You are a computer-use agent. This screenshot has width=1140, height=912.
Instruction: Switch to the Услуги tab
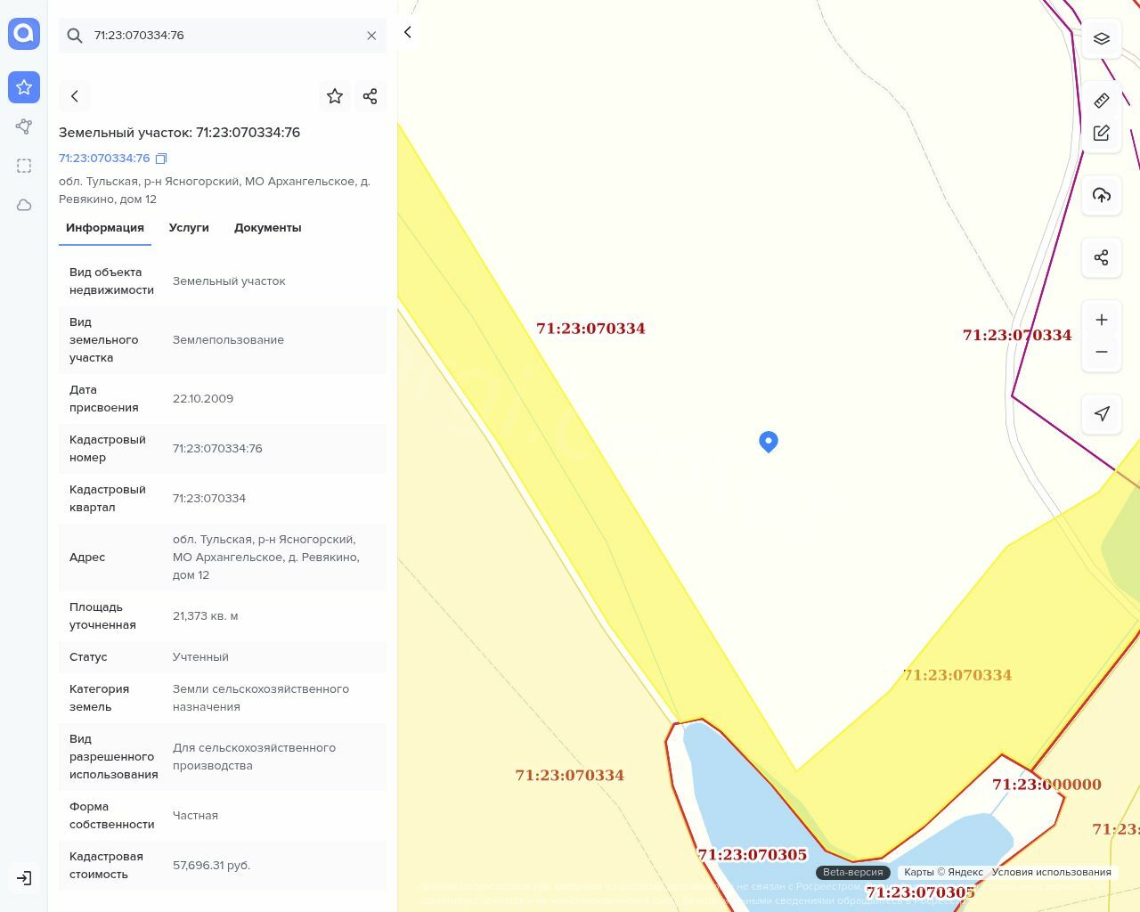tap(189, 228)
